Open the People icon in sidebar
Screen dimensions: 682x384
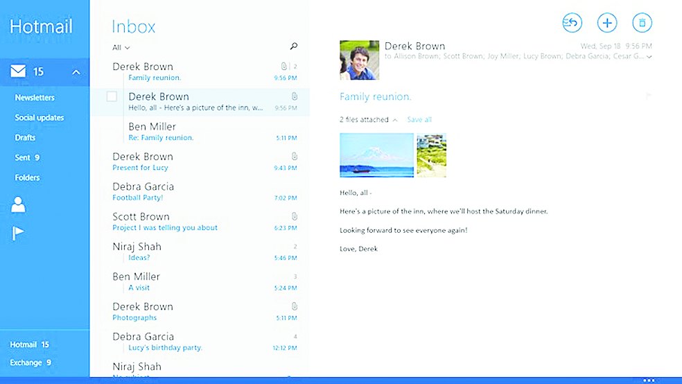coord(19,204)
